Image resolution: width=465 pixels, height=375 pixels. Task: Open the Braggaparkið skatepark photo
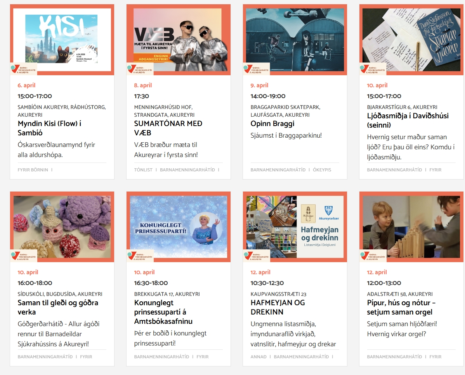[295, 40]
